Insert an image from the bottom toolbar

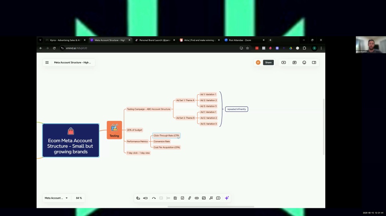(x=204, y=198)
